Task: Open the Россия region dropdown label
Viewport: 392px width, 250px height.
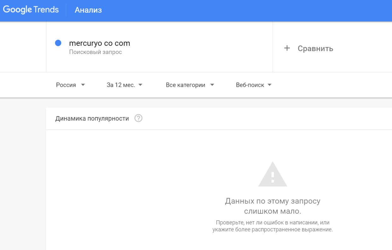Action: [66, 85]
